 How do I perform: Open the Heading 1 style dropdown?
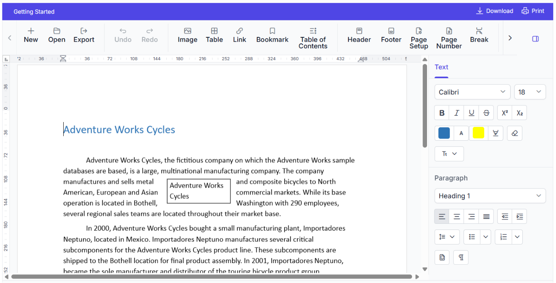point(490,196)
